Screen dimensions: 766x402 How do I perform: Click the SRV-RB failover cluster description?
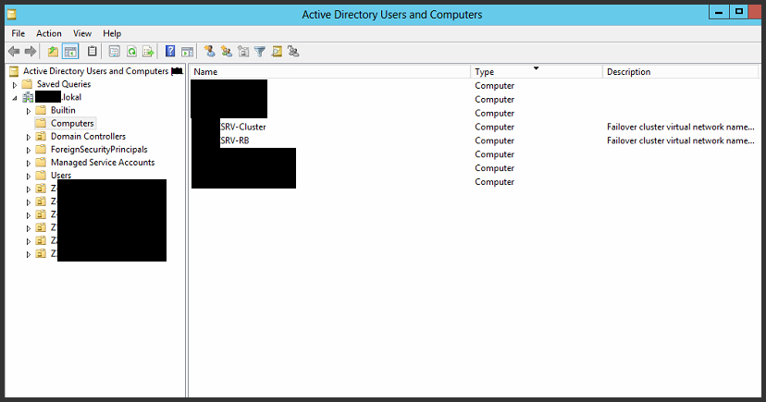pyautogui.click(x=681, y=140)
